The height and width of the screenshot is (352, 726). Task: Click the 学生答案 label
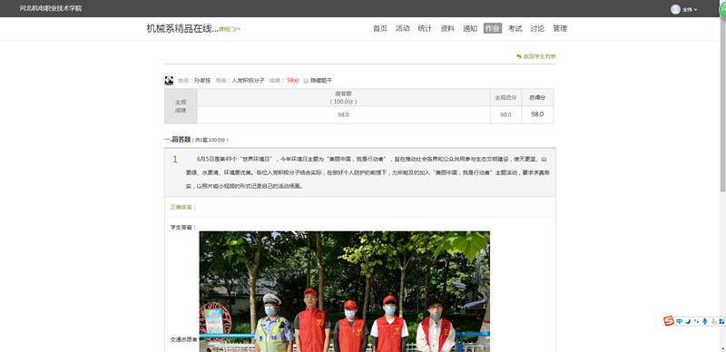click(x=183, y=228)
